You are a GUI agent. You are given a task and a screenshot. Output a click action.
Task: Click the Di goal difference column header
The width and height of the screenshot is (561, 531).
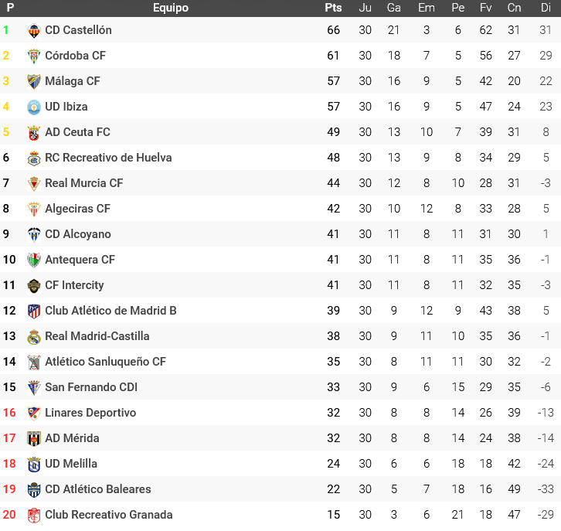coord(546,8)
